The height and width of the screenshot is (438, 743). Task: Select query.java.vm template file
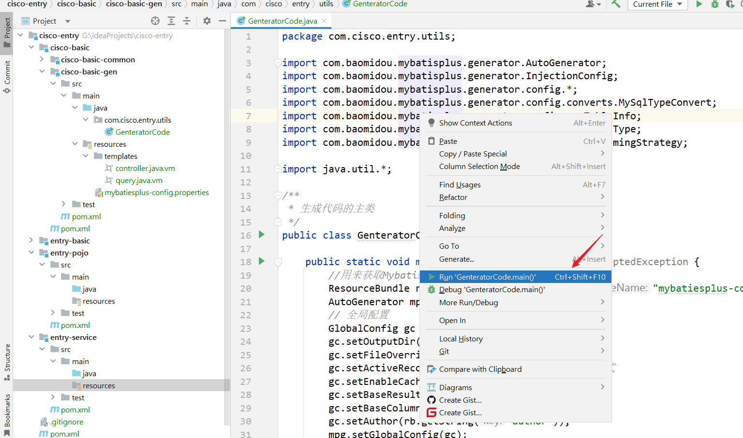(x=139, y=180)
